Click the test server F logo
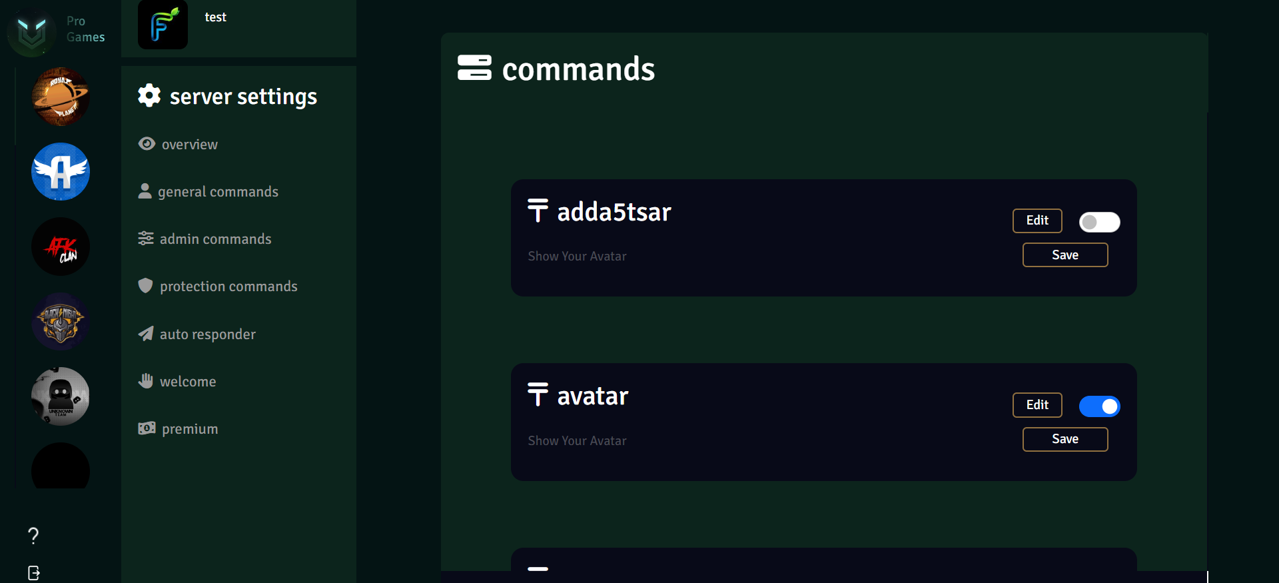Image resolution: width=1279 pixels, height=583 pixels. coord(163,25)
